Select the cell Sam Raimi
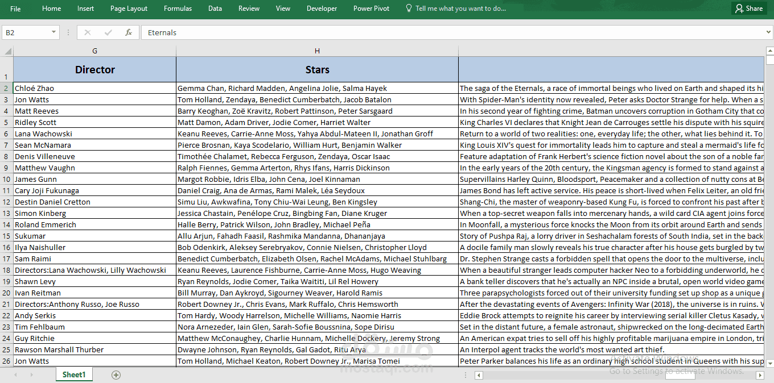 [94, 259]
